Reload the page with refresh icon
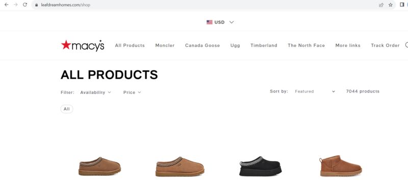 [25, 5]
